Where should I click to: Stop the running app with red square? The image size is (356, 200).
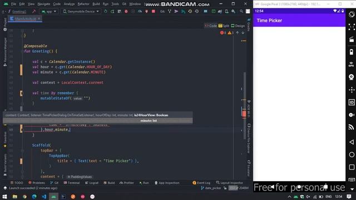coord(154,11)
